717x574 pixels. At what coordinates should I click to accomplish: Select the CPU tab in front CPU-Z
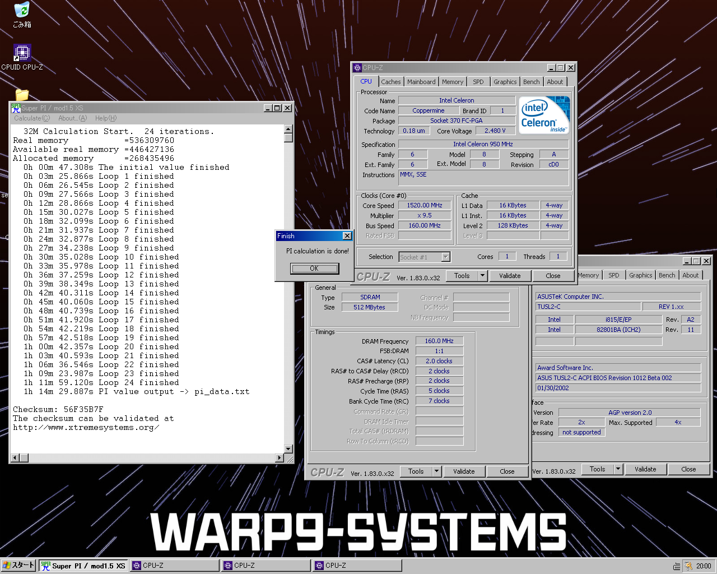[366, 81]
